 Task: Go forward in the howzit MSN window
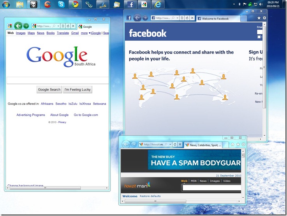[x=134, y=144]
